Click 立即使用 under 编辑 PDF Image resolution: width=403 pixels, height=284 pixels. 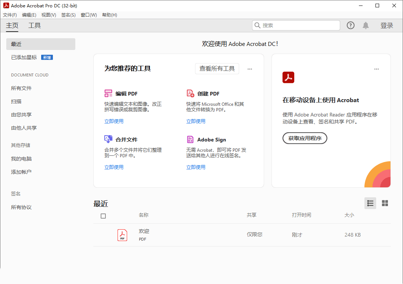tap(114, 121)
